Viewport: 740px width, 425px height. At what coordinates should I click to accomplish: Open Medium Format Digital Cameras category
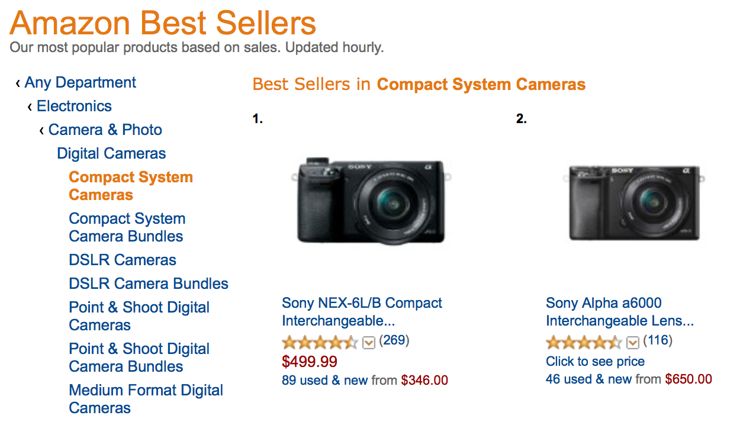(146, 399)
